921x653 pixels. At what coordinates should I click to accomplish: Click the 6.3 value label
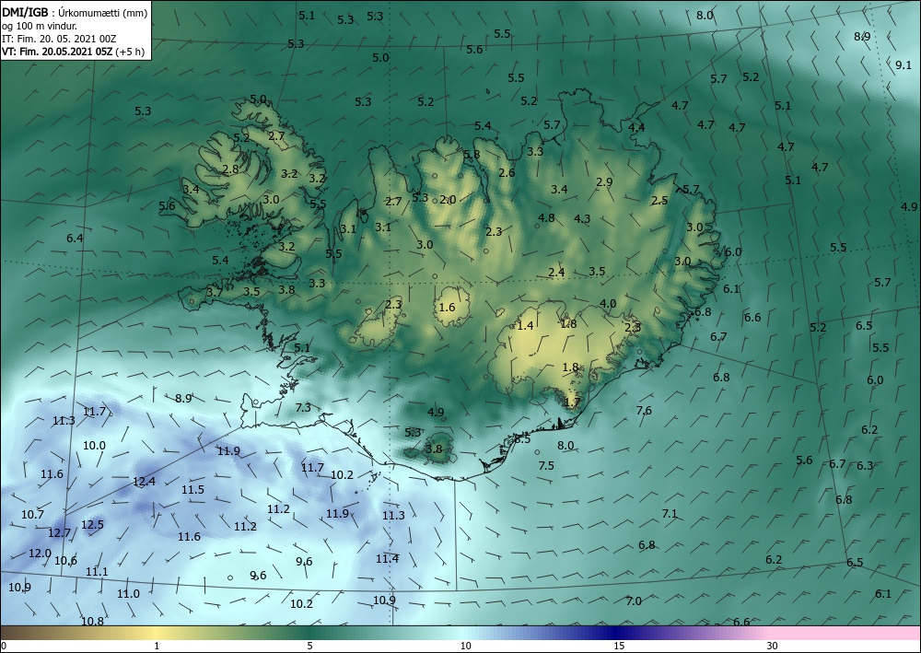(x=865, y=466)
